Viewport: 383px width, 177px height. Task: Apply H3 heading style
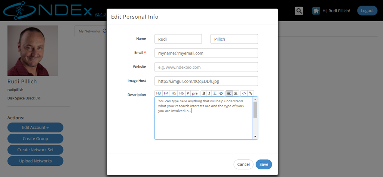(159, 93)
